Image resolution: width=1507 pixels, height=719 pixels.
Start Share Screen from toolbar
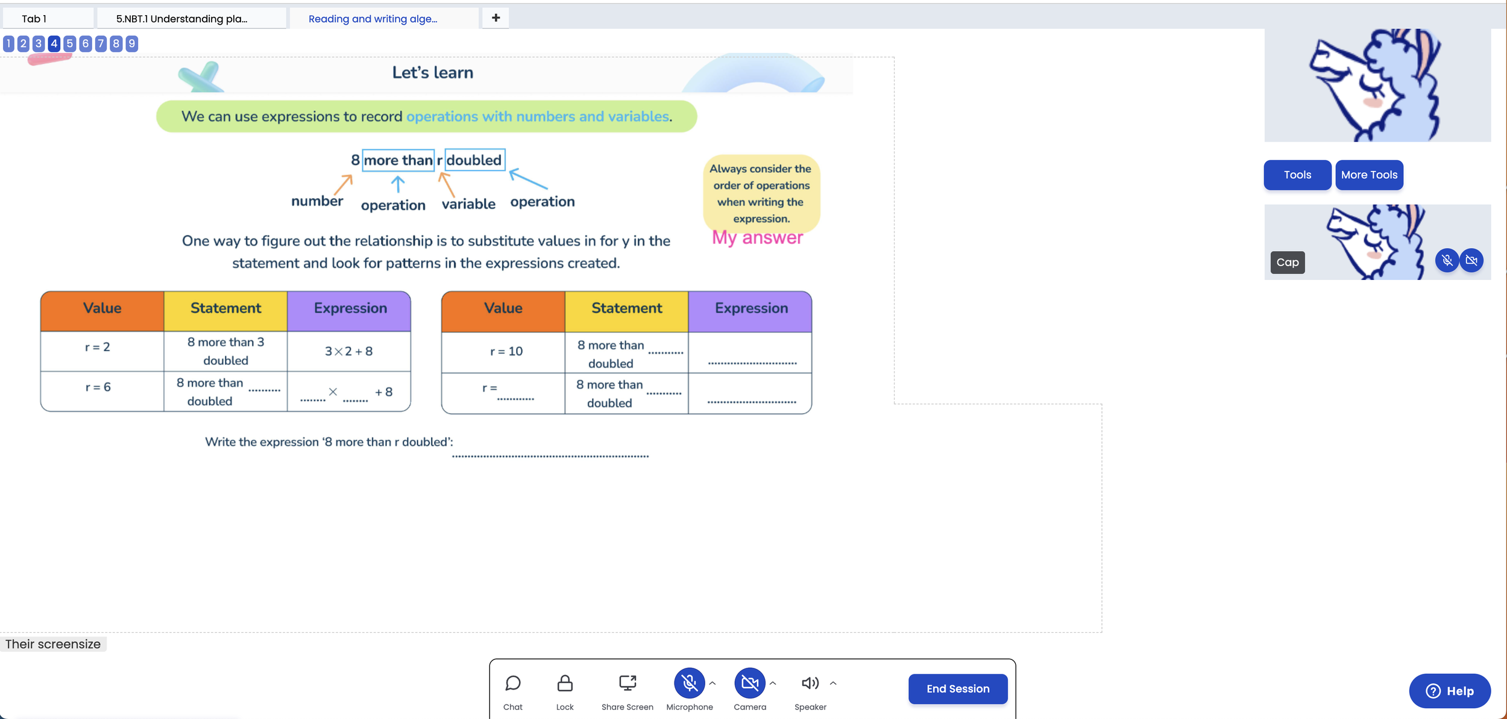(627, 683)
